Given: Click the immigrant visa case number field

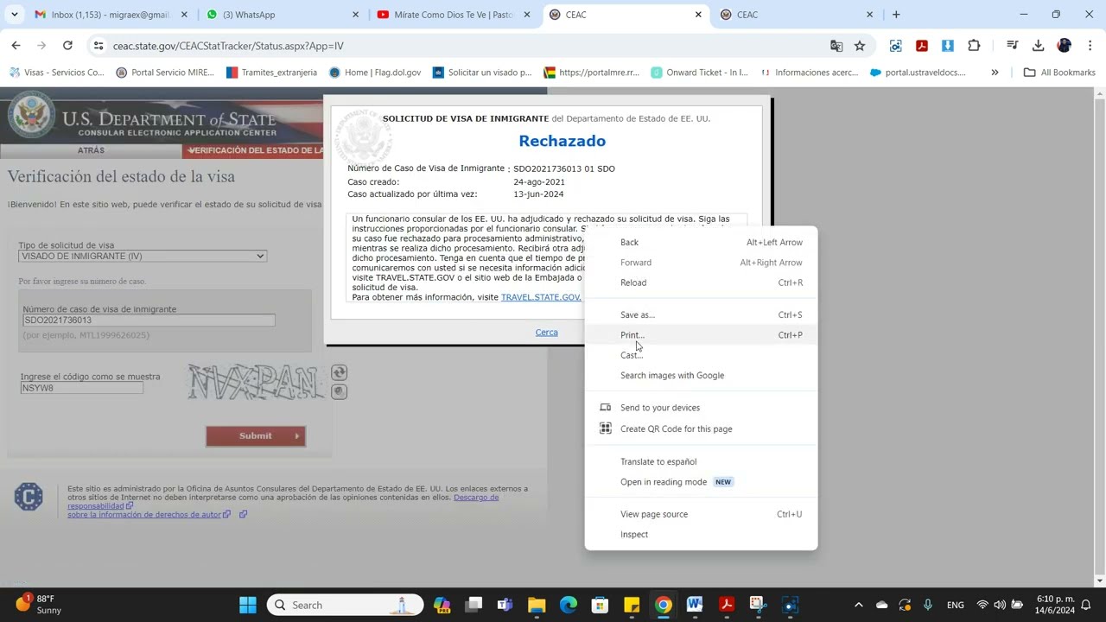Looking at the screenshot, I should (x=149, y=321).
